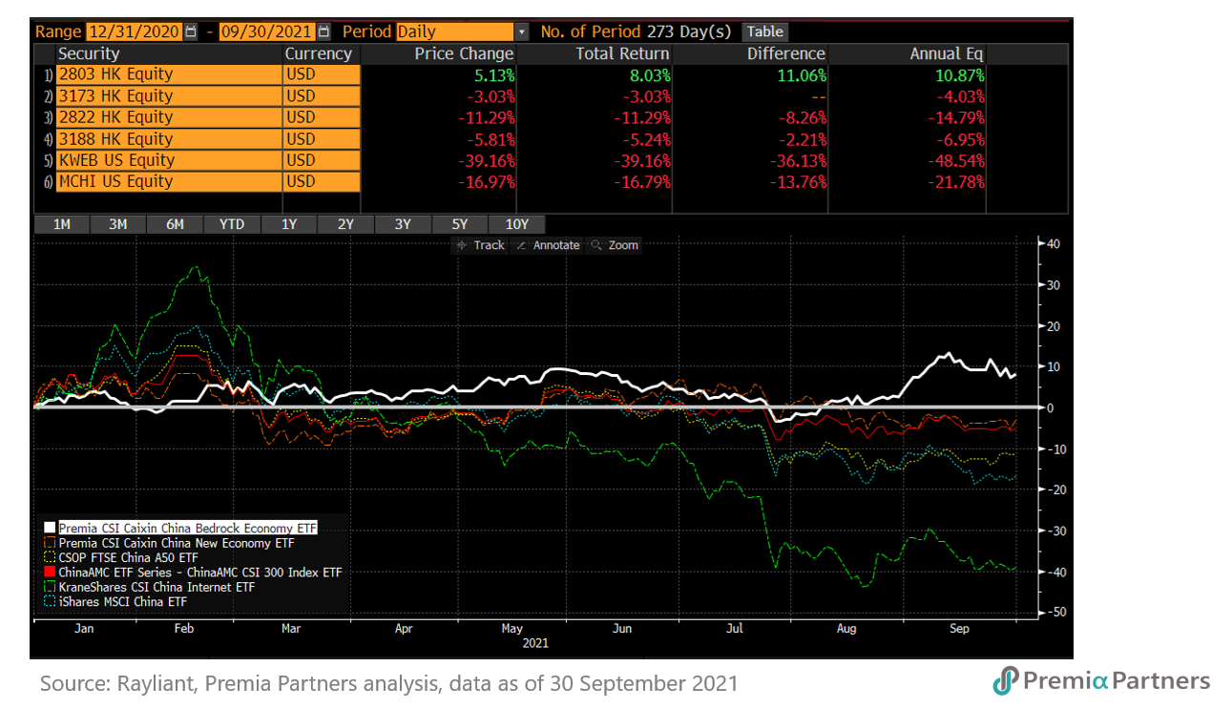Click the white Bedrock Economy ETF legend swatch

pos(50,528)
